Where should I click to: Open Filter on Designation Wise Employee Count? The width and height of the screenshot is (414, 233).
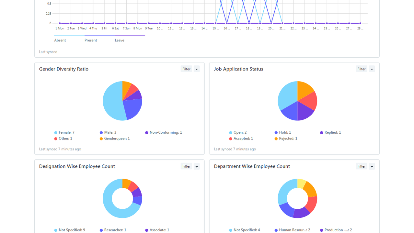coord(186,166)
